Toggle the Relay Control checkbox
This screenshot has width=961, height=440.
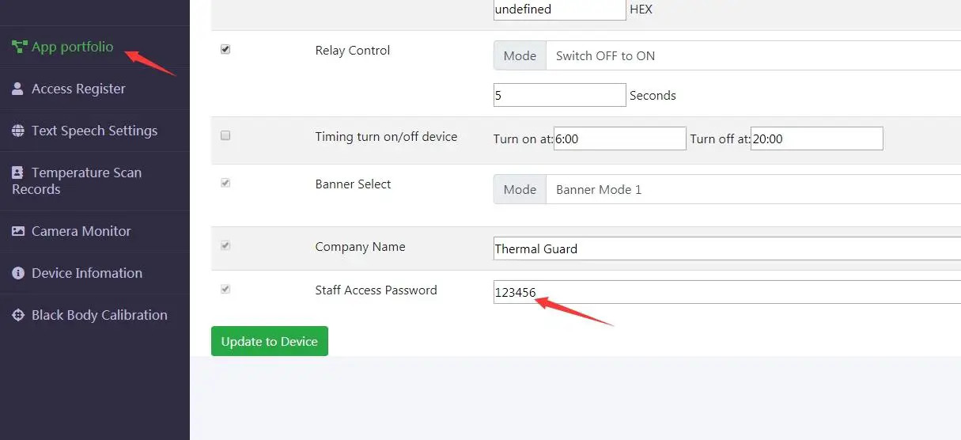(x=225, y=49)
